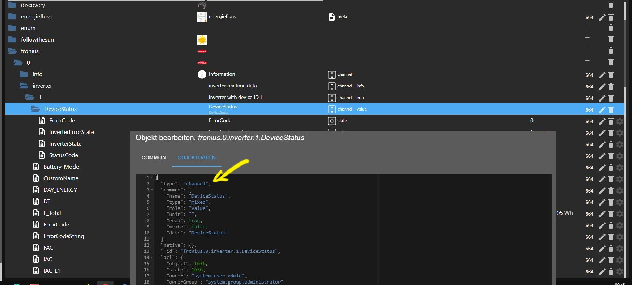
Task: Open custom settings gear for ErrorCode value 0 row
Action: tap(620, 121)
